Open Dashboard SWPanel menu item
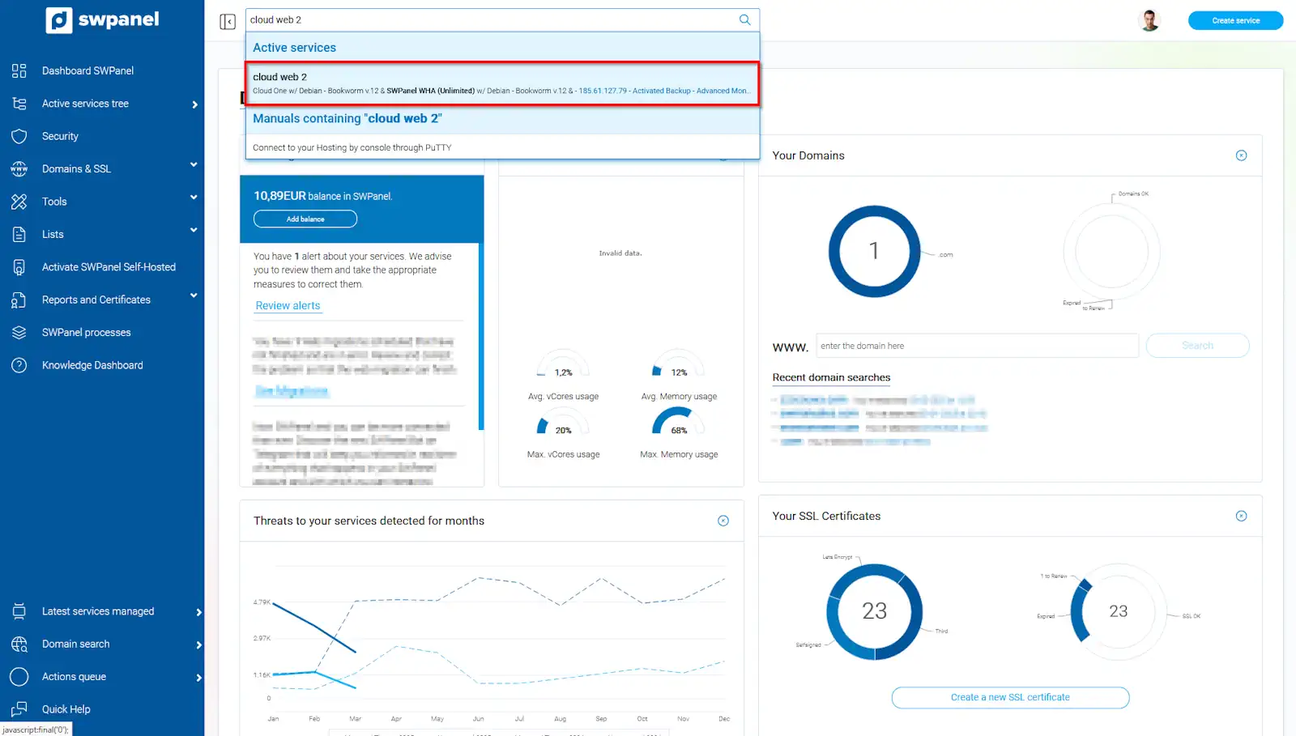The width and height of the screenshot is (1296, 736). [x=87, y=70]
